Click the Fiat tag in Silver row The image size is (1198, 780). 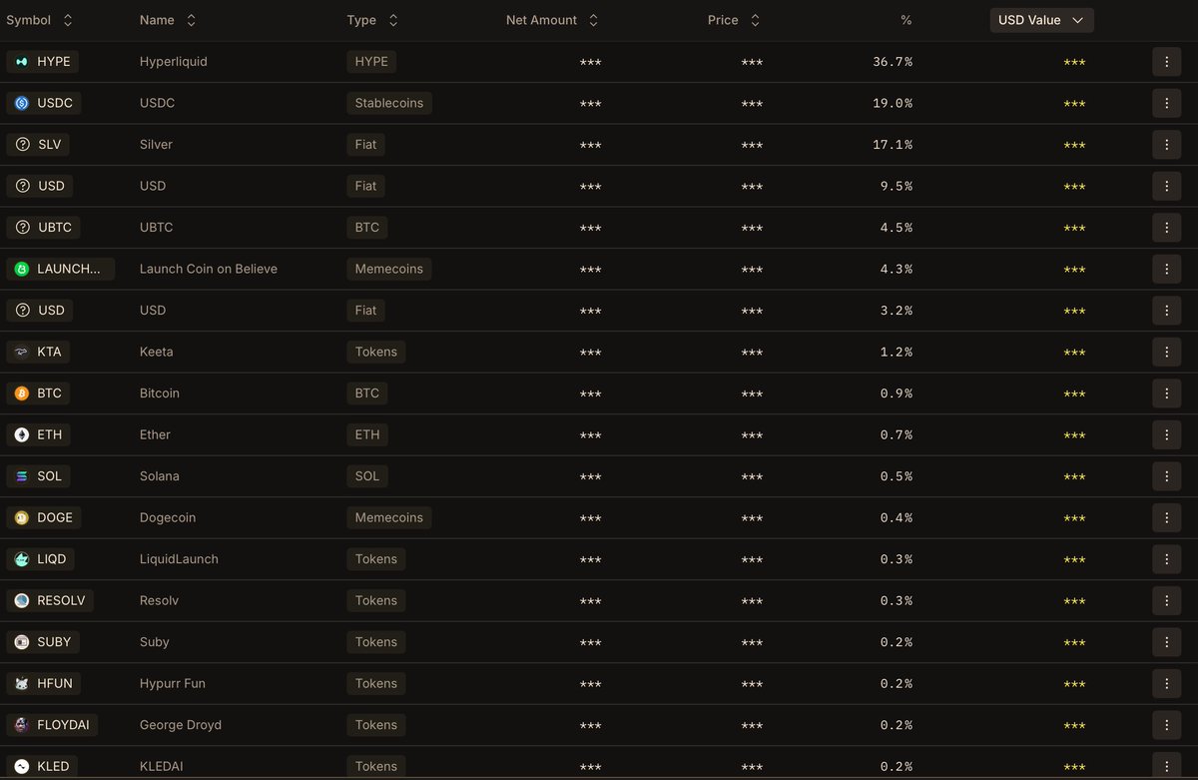coord(366,145)
